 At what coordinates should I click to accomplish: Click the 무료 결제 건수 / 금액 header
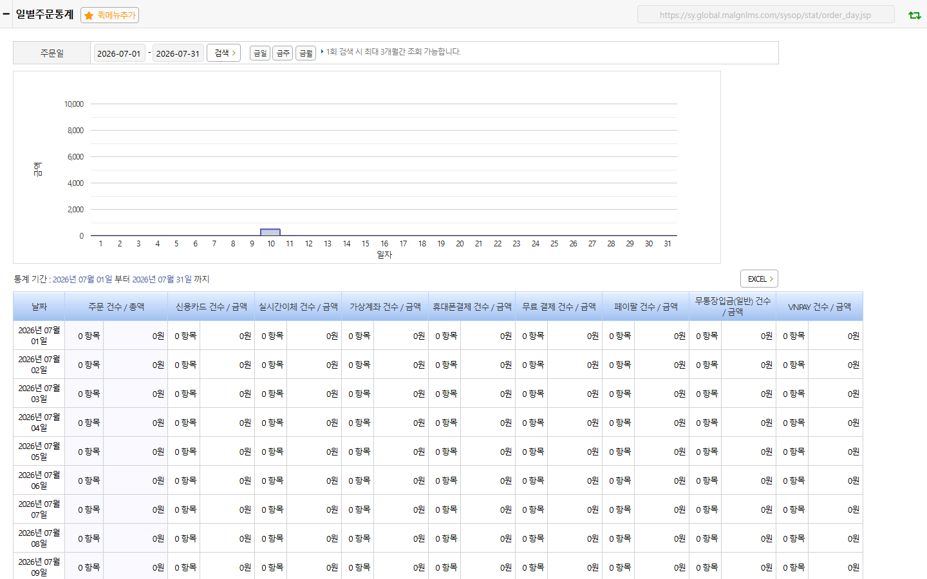click(559, 307)
